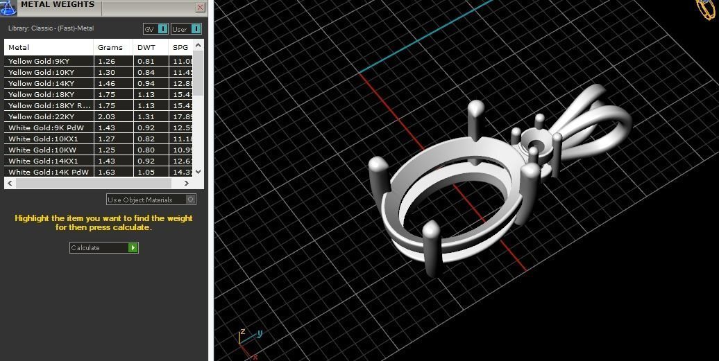Select the Yellow Gold:9KY row
Screen dimensions: 719x361
click(x=98, y=61)
